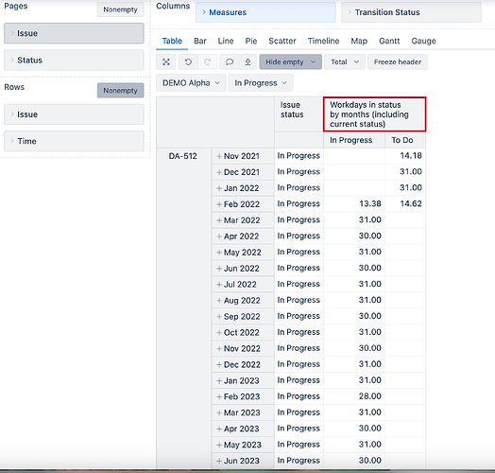This screenshot has width=495, height=473.
Task: Click the export download icon
Action: pos(247,62)
